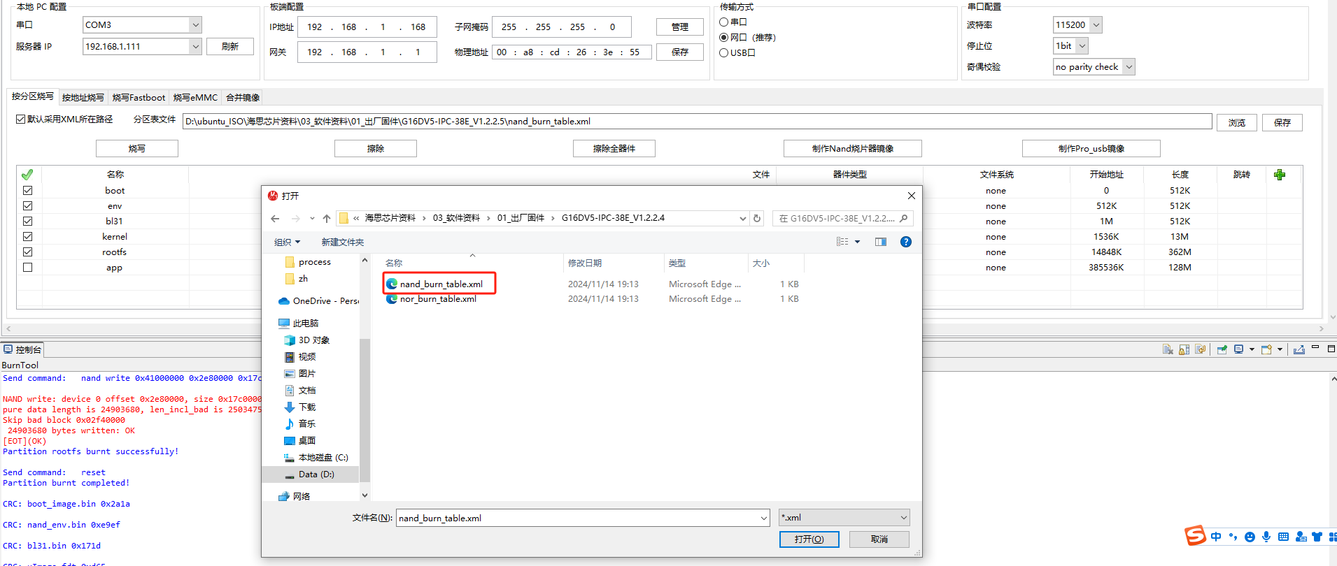Click Sogou soft keyboard icon
The height and width of the screenshot is (566, 1337).
1283,537
